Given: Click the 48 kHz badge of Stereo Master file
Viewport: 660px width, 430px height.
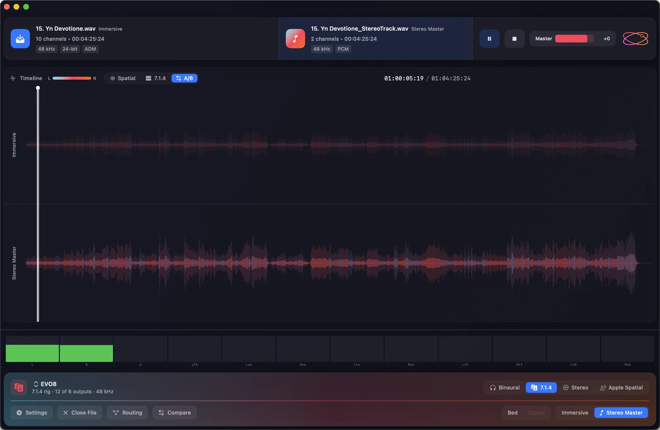Looking at the screenshot, I should (322, 49).
